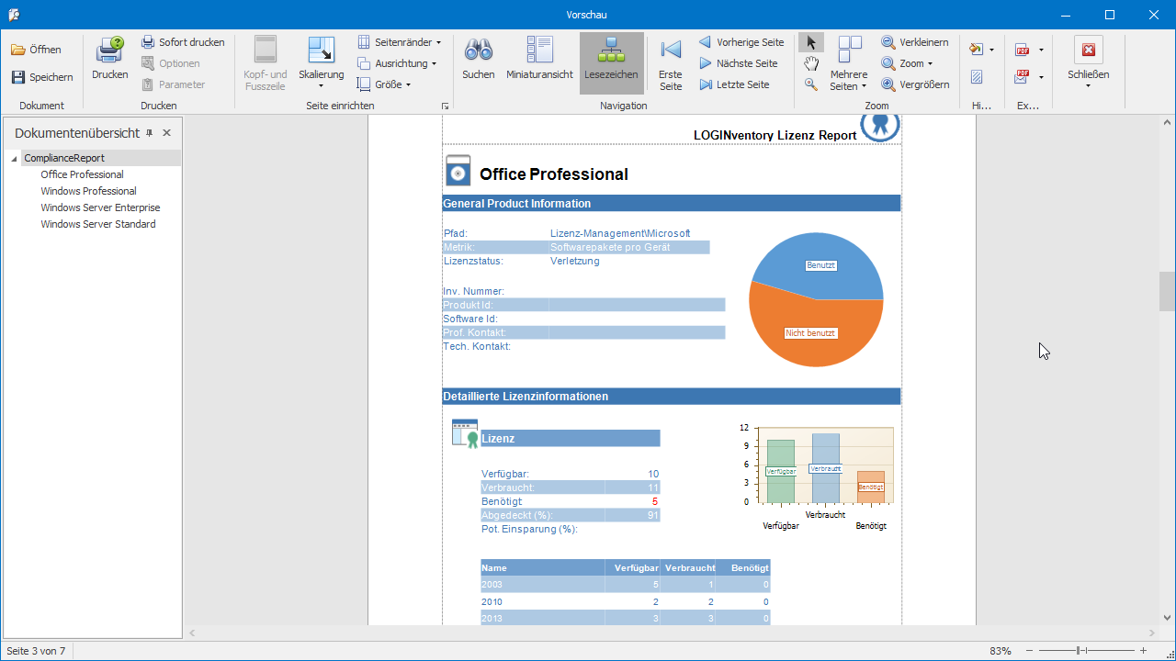Screen dimensions: 1176x661
Task: Open the Drucken print dialog
Action: point(110,60)
